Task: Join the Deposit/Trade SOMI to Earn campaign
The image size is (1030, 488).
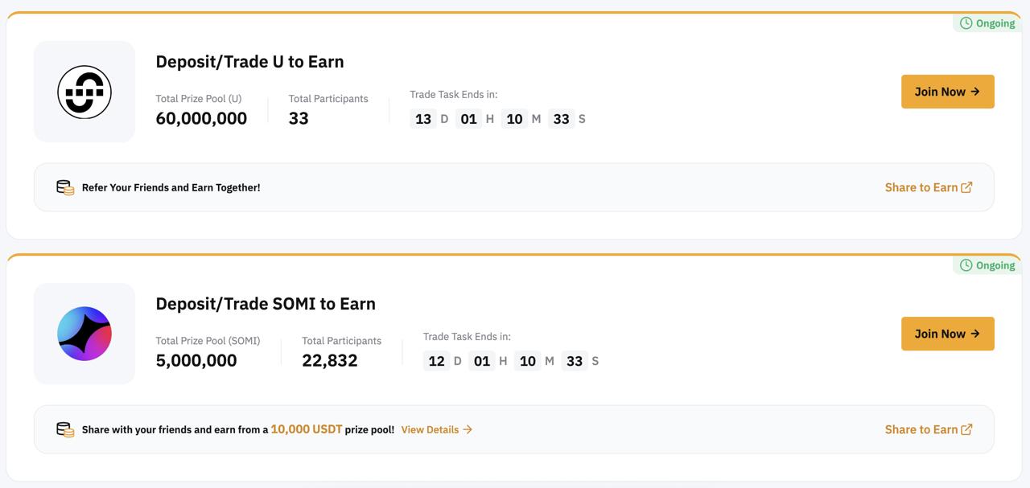Action: coord(948,334)
